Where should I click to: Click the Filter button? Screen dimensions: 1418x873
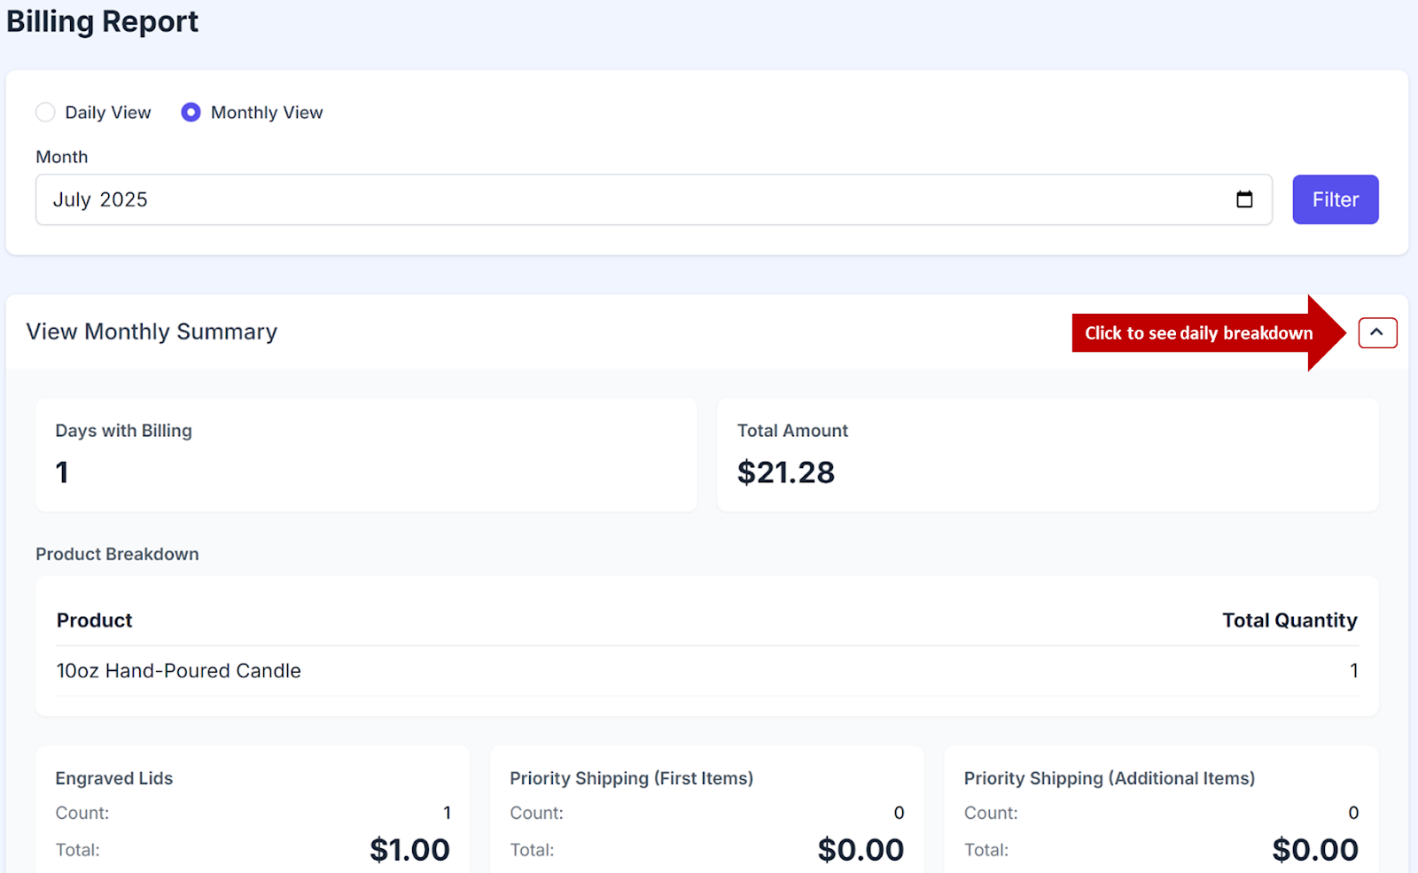(1335, 199)
